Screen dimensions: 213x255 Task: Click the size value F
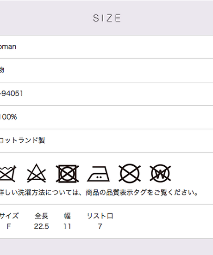tap(9, 226)
